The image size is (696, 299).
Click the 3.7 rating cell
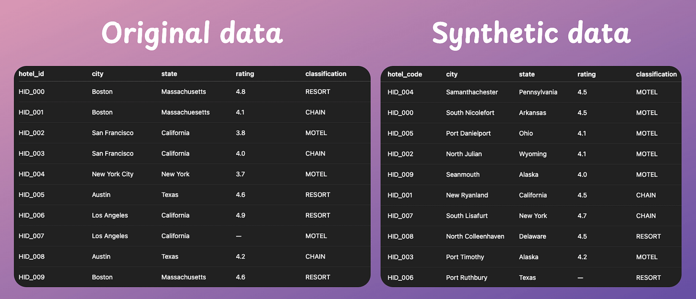click(x=240, y=174)
